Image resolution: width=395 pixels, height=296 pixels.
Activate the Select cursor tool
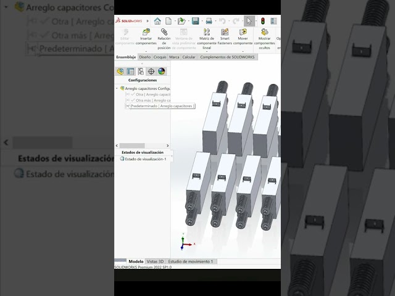[x=249, y=21]
